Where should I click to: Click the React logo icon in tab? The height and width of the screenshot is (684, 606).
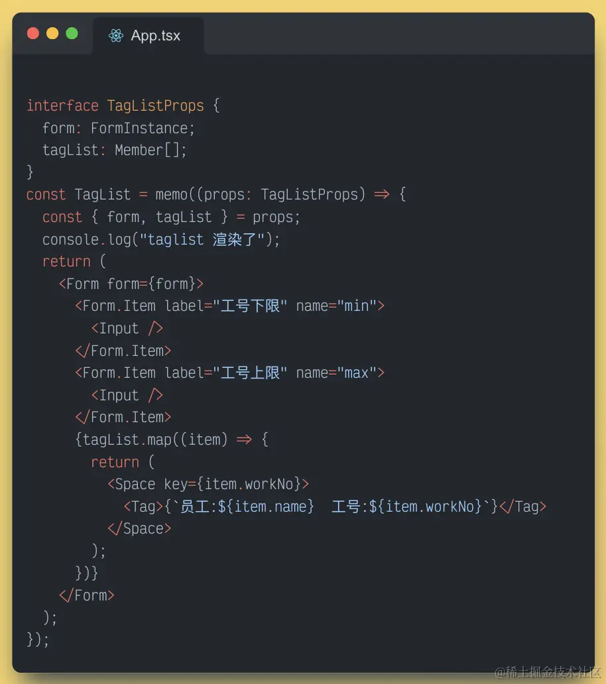pos(116,36)
